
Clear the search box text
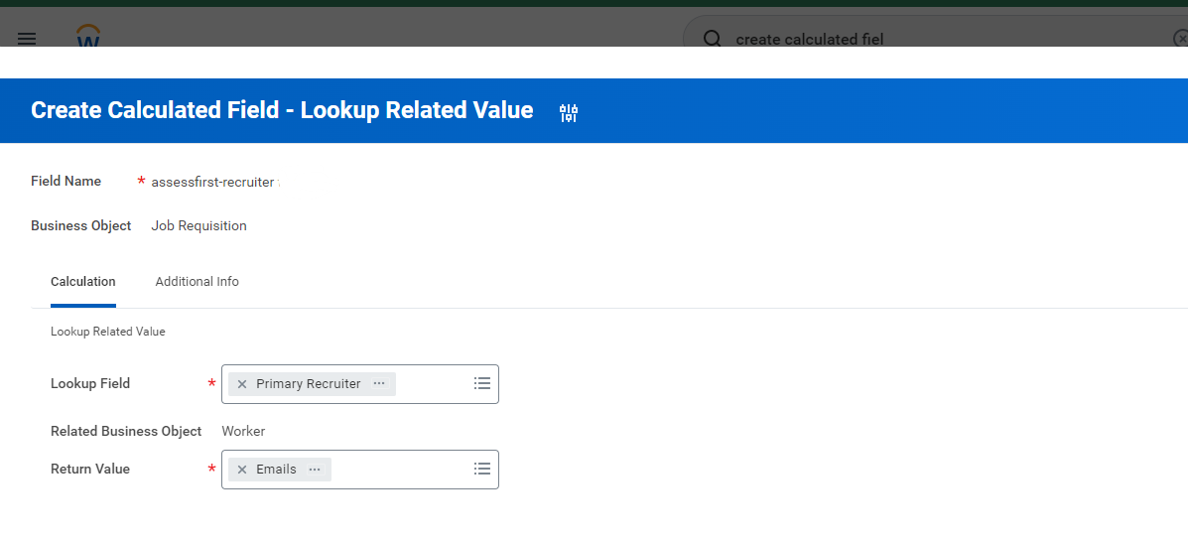pyautogui.click(x=1179, y=39)
